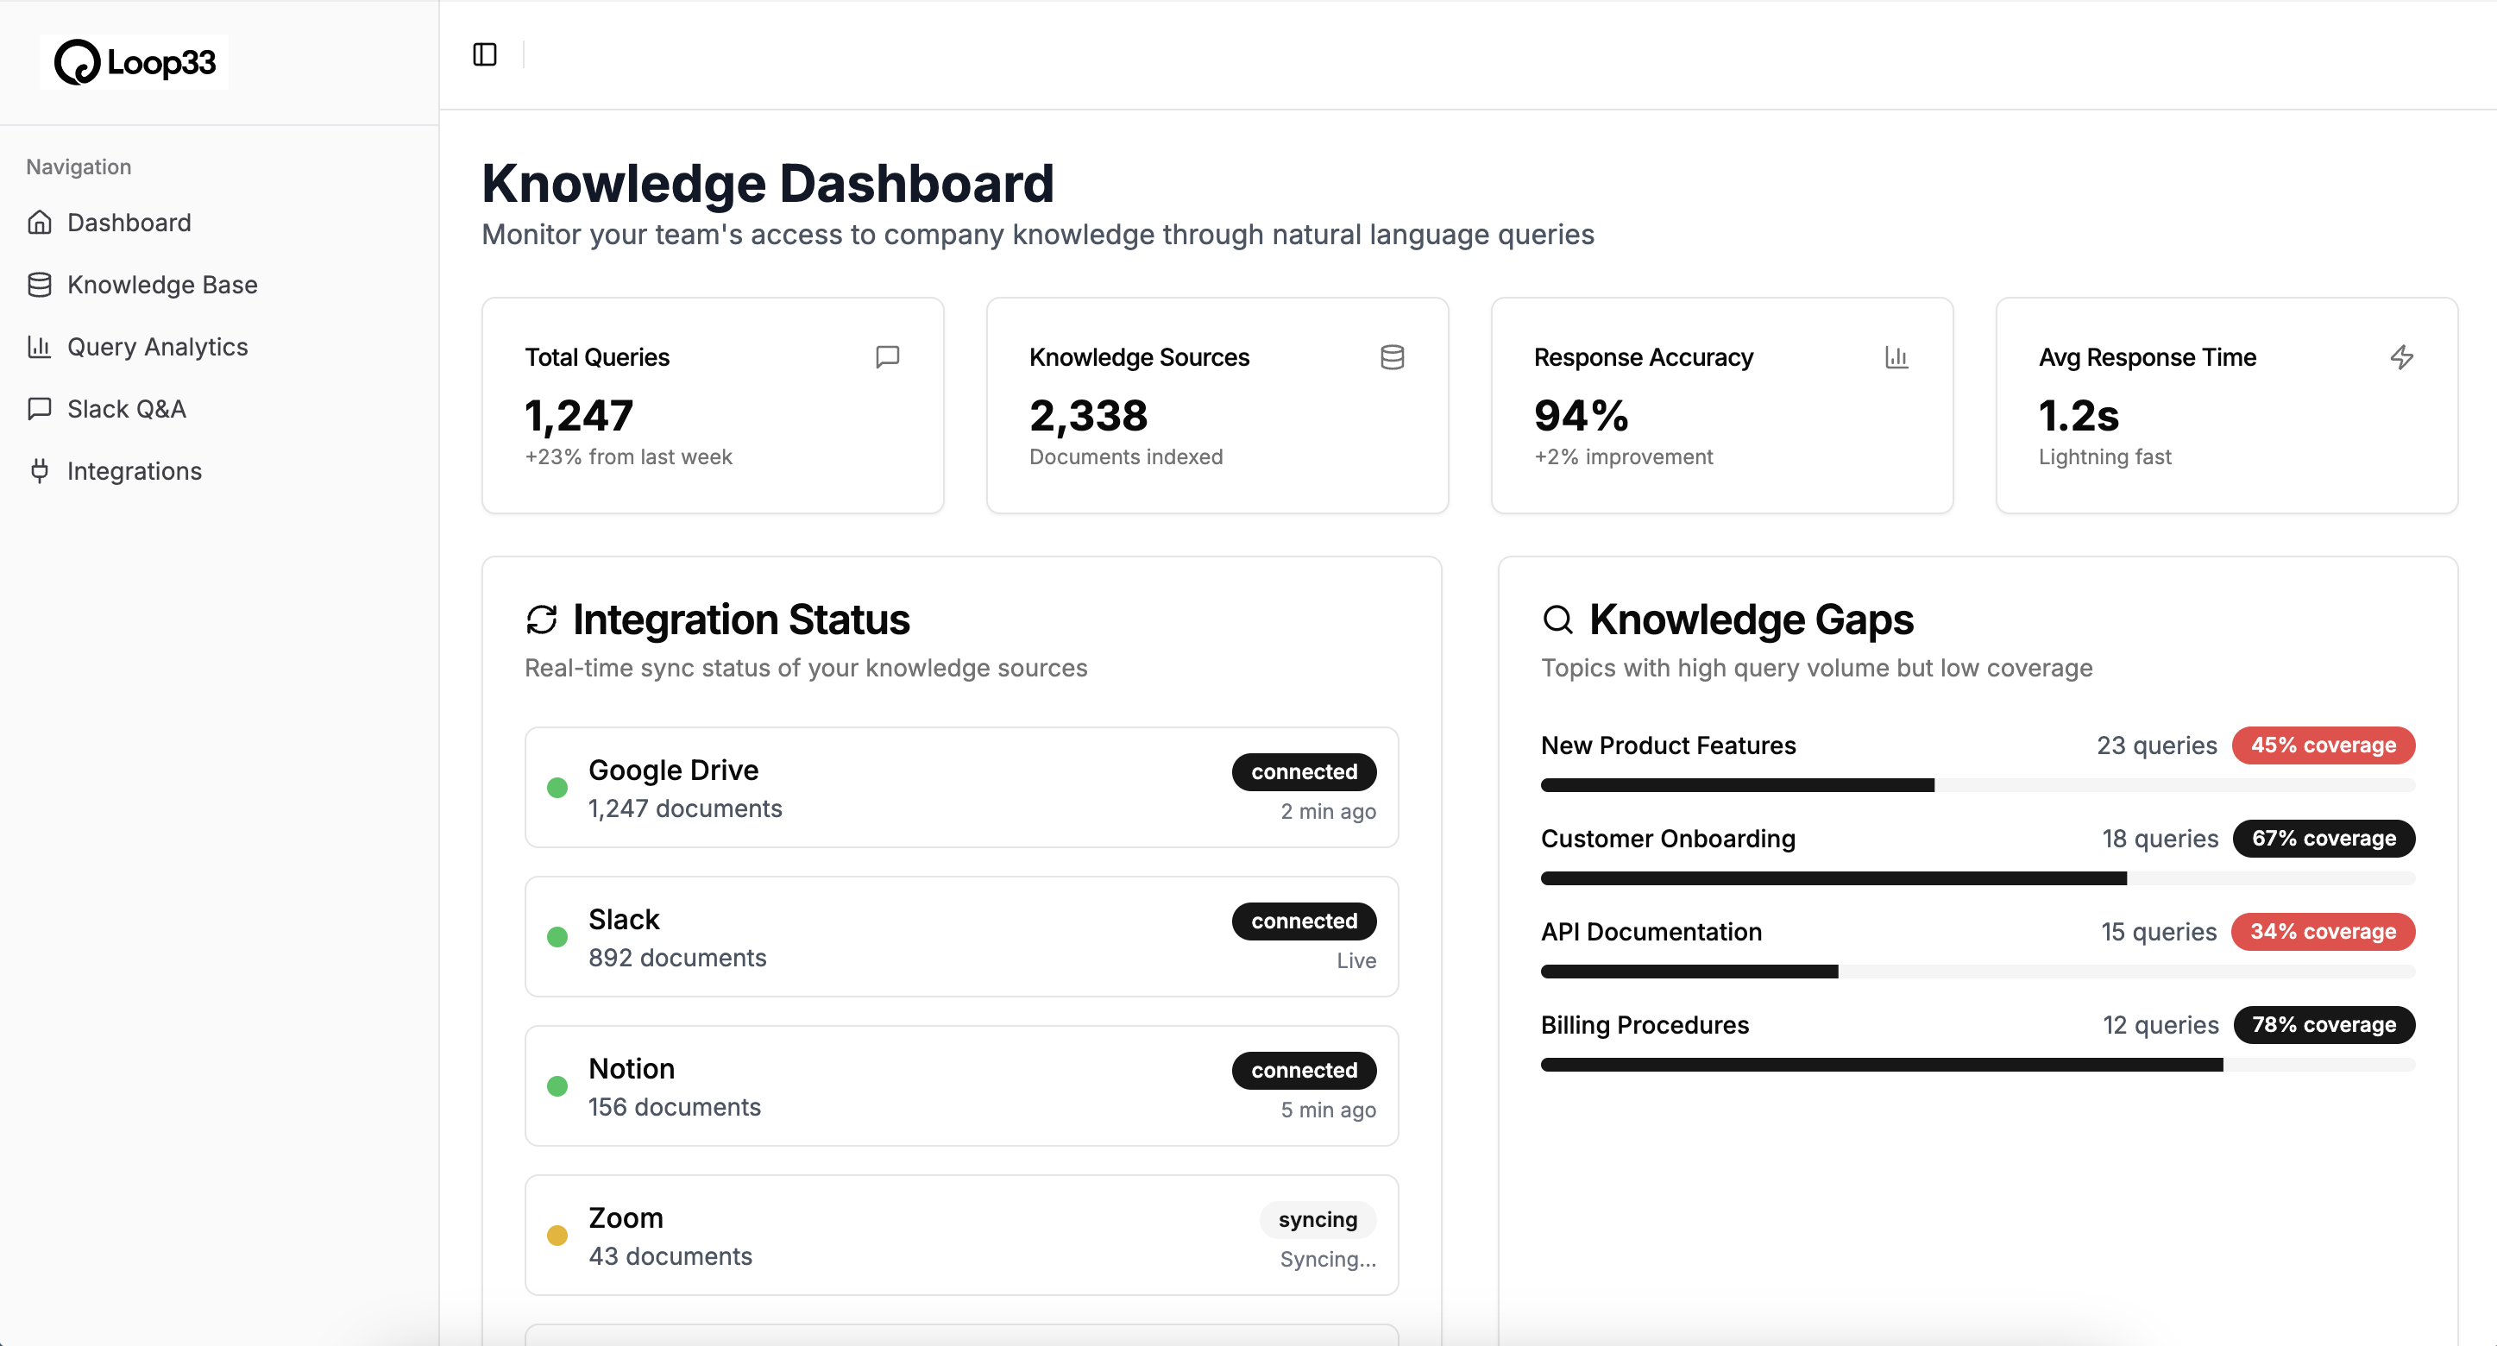Viewport: 2497px width, 1346px height.
Task: Click the '15 queries' count
Action: pyautogui.click(x=2159, y=931)
